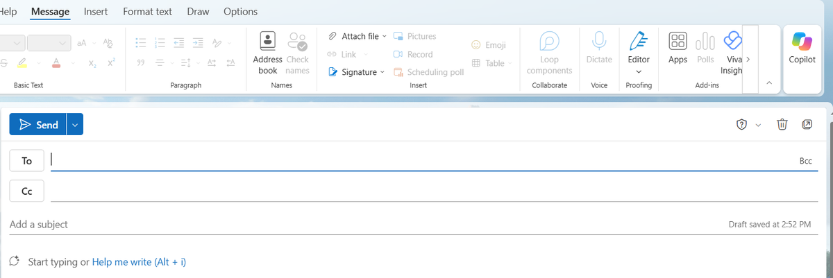833x278 pixels.
Task: Click the change case aA icon
Action: point(83,43)
